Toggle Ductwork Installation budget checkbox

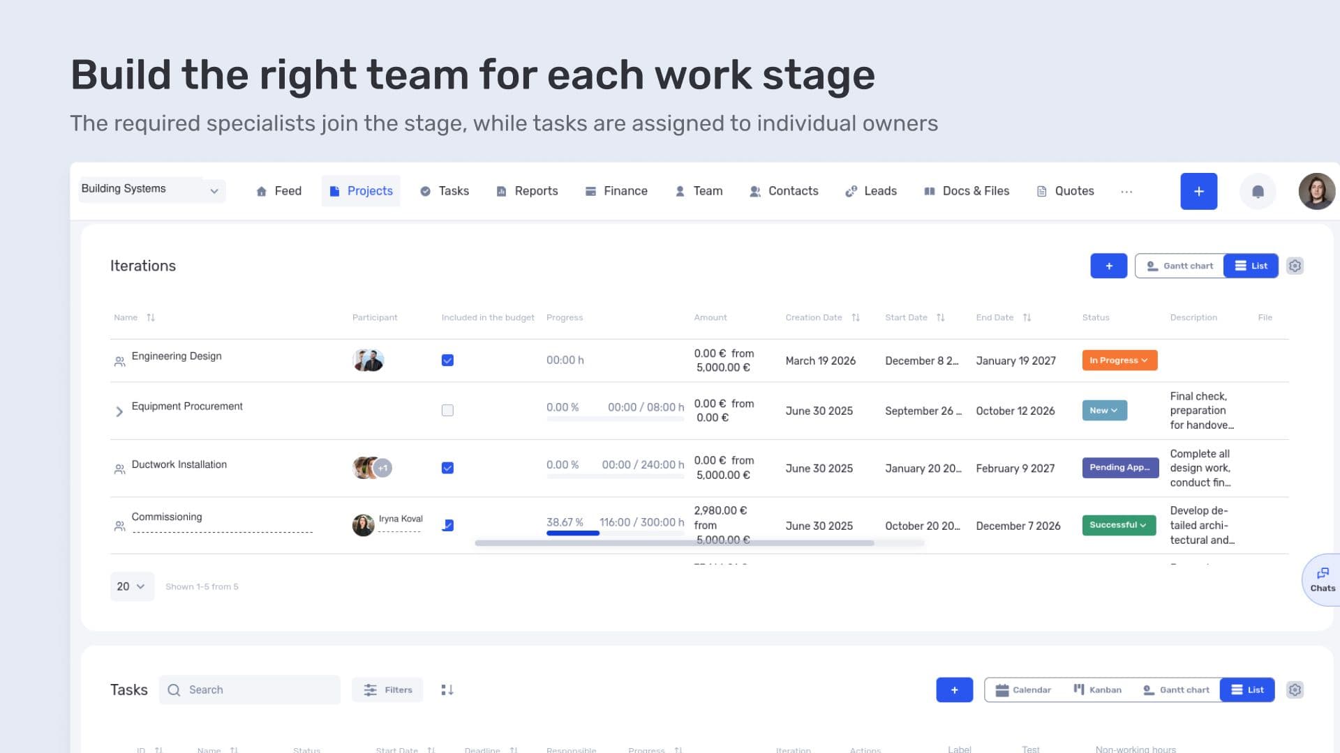(x=447, y=468)
